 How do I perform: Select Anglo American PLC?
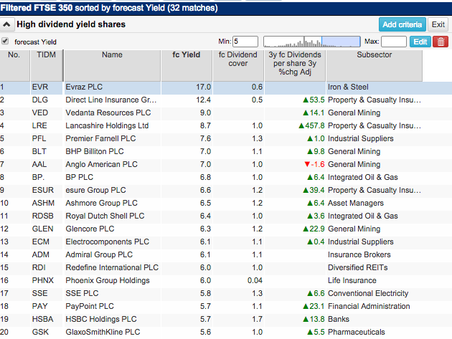(x=101, y=164)
